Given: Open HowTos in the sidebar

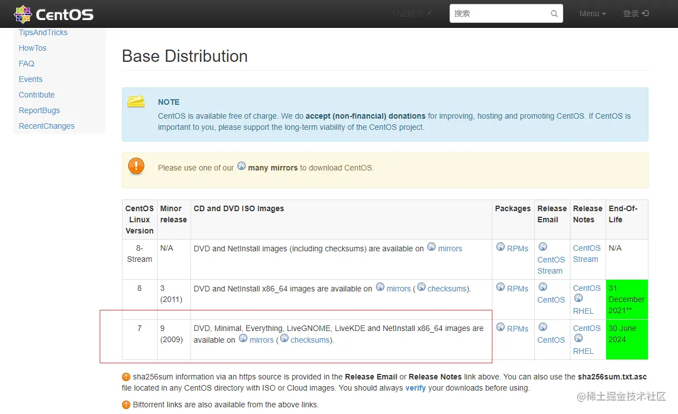Looking at the screenshot, I should point(32,48).
